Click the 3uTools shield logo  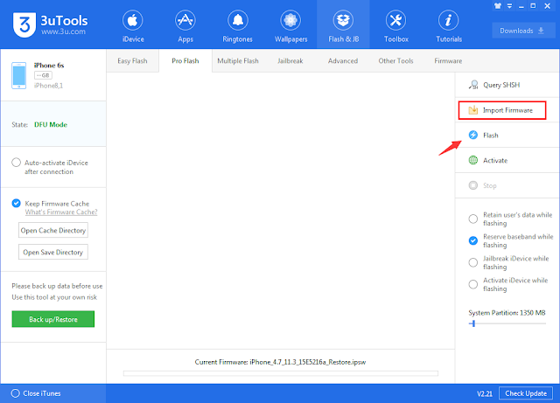coord(24,24)
